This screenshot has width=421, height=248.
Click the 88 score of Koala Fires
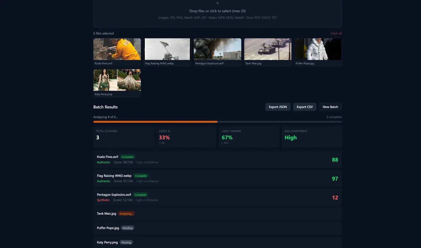coord(335,160)
